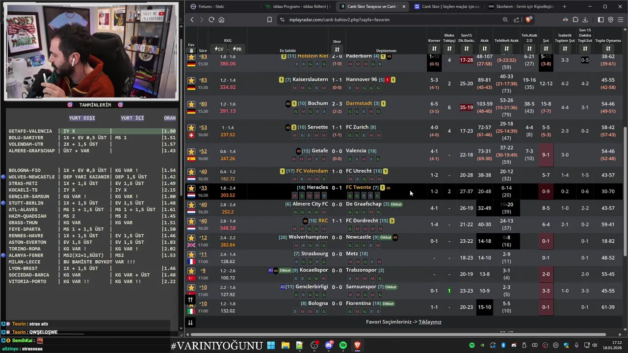Toggle the favorite star for Bochum row
628x353 pixels.
coord(191,104)
